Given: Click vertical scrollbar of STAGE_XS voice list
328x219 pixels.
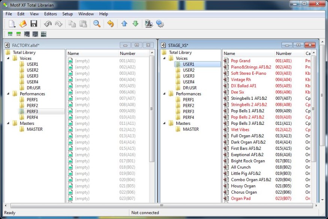Looking at the screenshot, I should (313, 108).
